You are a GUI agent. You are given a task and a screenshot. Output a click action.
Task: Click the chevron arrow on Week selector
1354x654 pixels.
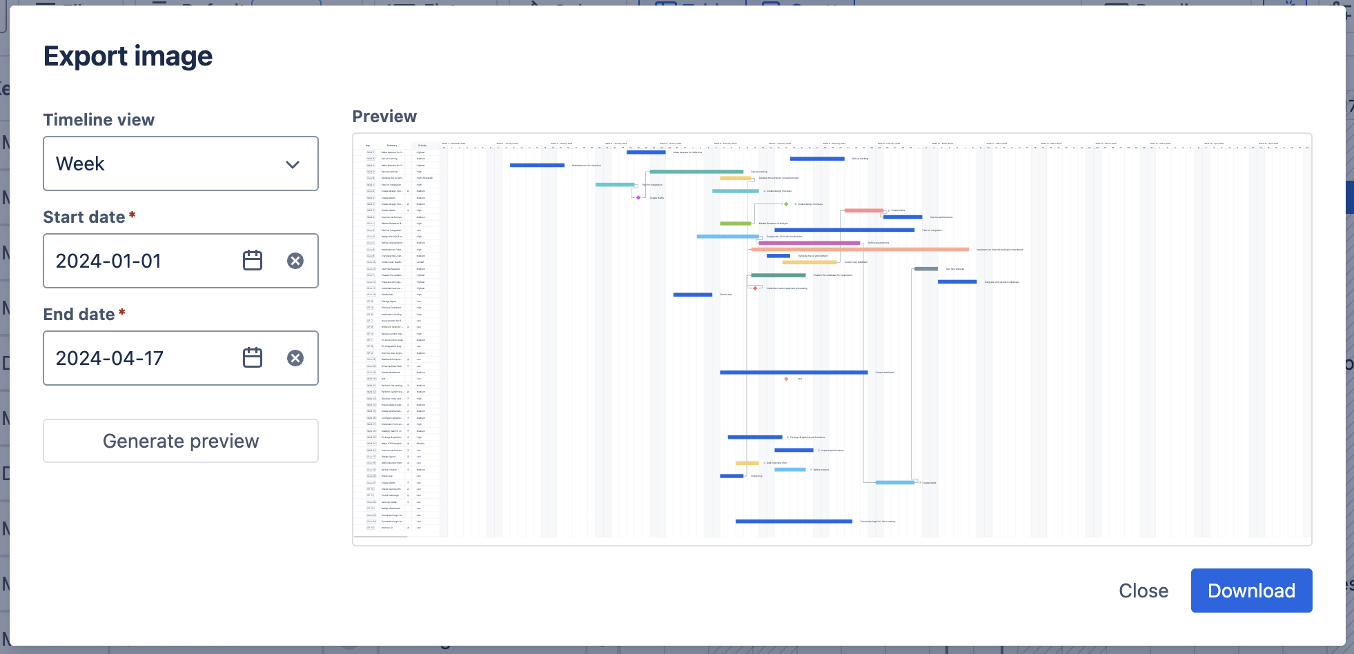(x=293, y=164)
